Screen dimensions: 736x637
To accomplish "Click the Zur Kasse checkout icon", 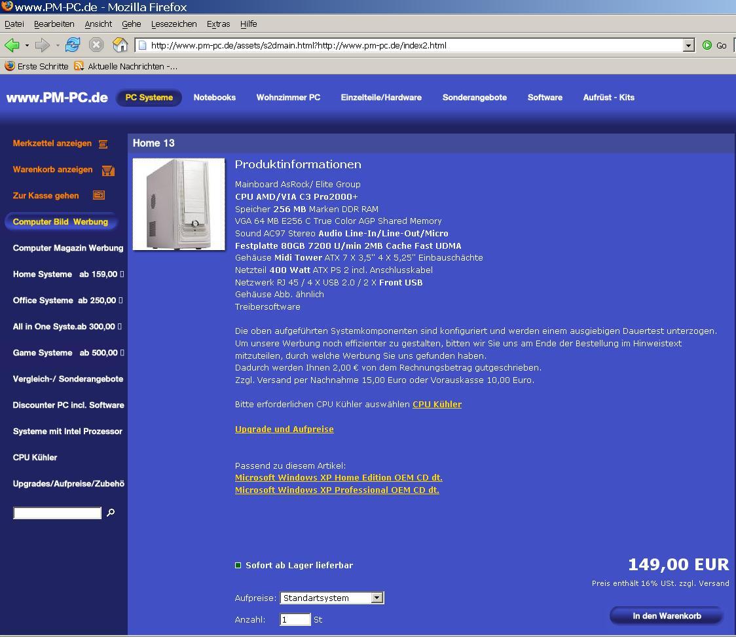I will (x=99, y=195).
